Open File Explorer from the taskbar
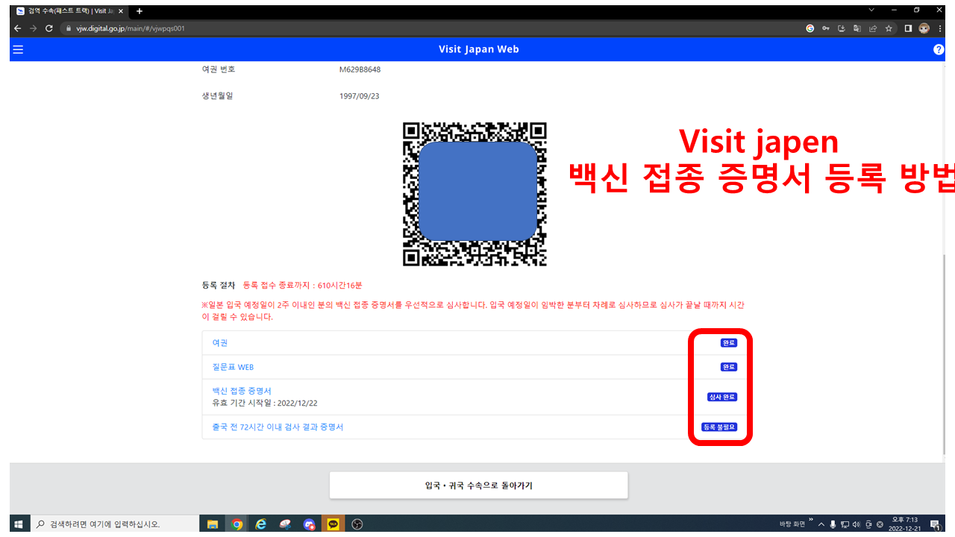Screen dimensions: 955x537 tap(212, 524)
